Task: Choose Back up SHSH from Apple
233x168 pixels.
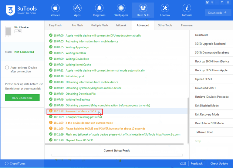Action: click(x=211, y=70)
